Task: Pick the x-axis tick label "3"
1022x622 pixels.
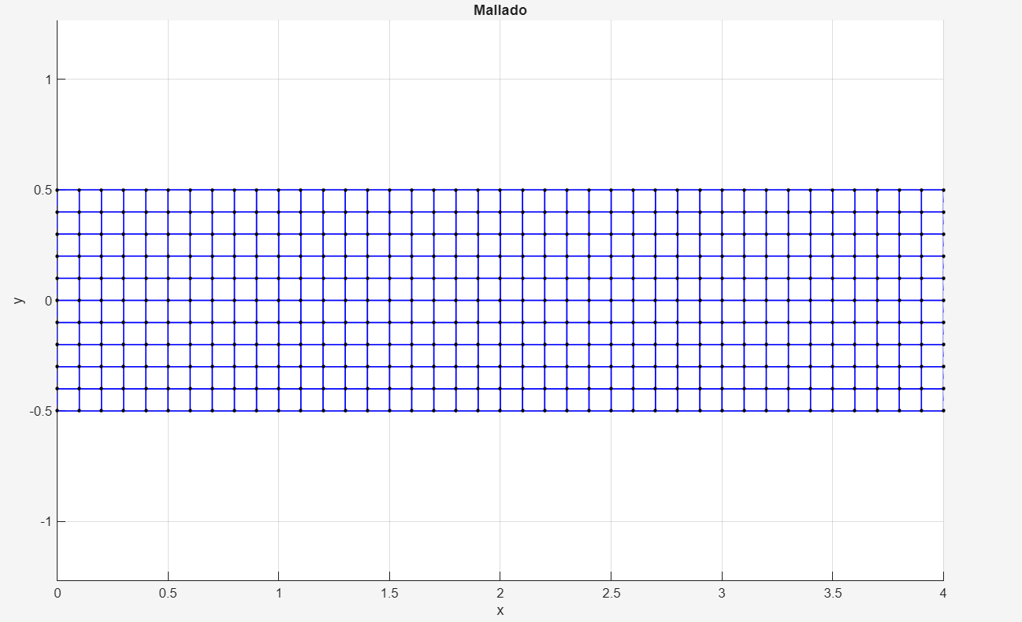Action: pyautogui.click(x=722, y=593)
